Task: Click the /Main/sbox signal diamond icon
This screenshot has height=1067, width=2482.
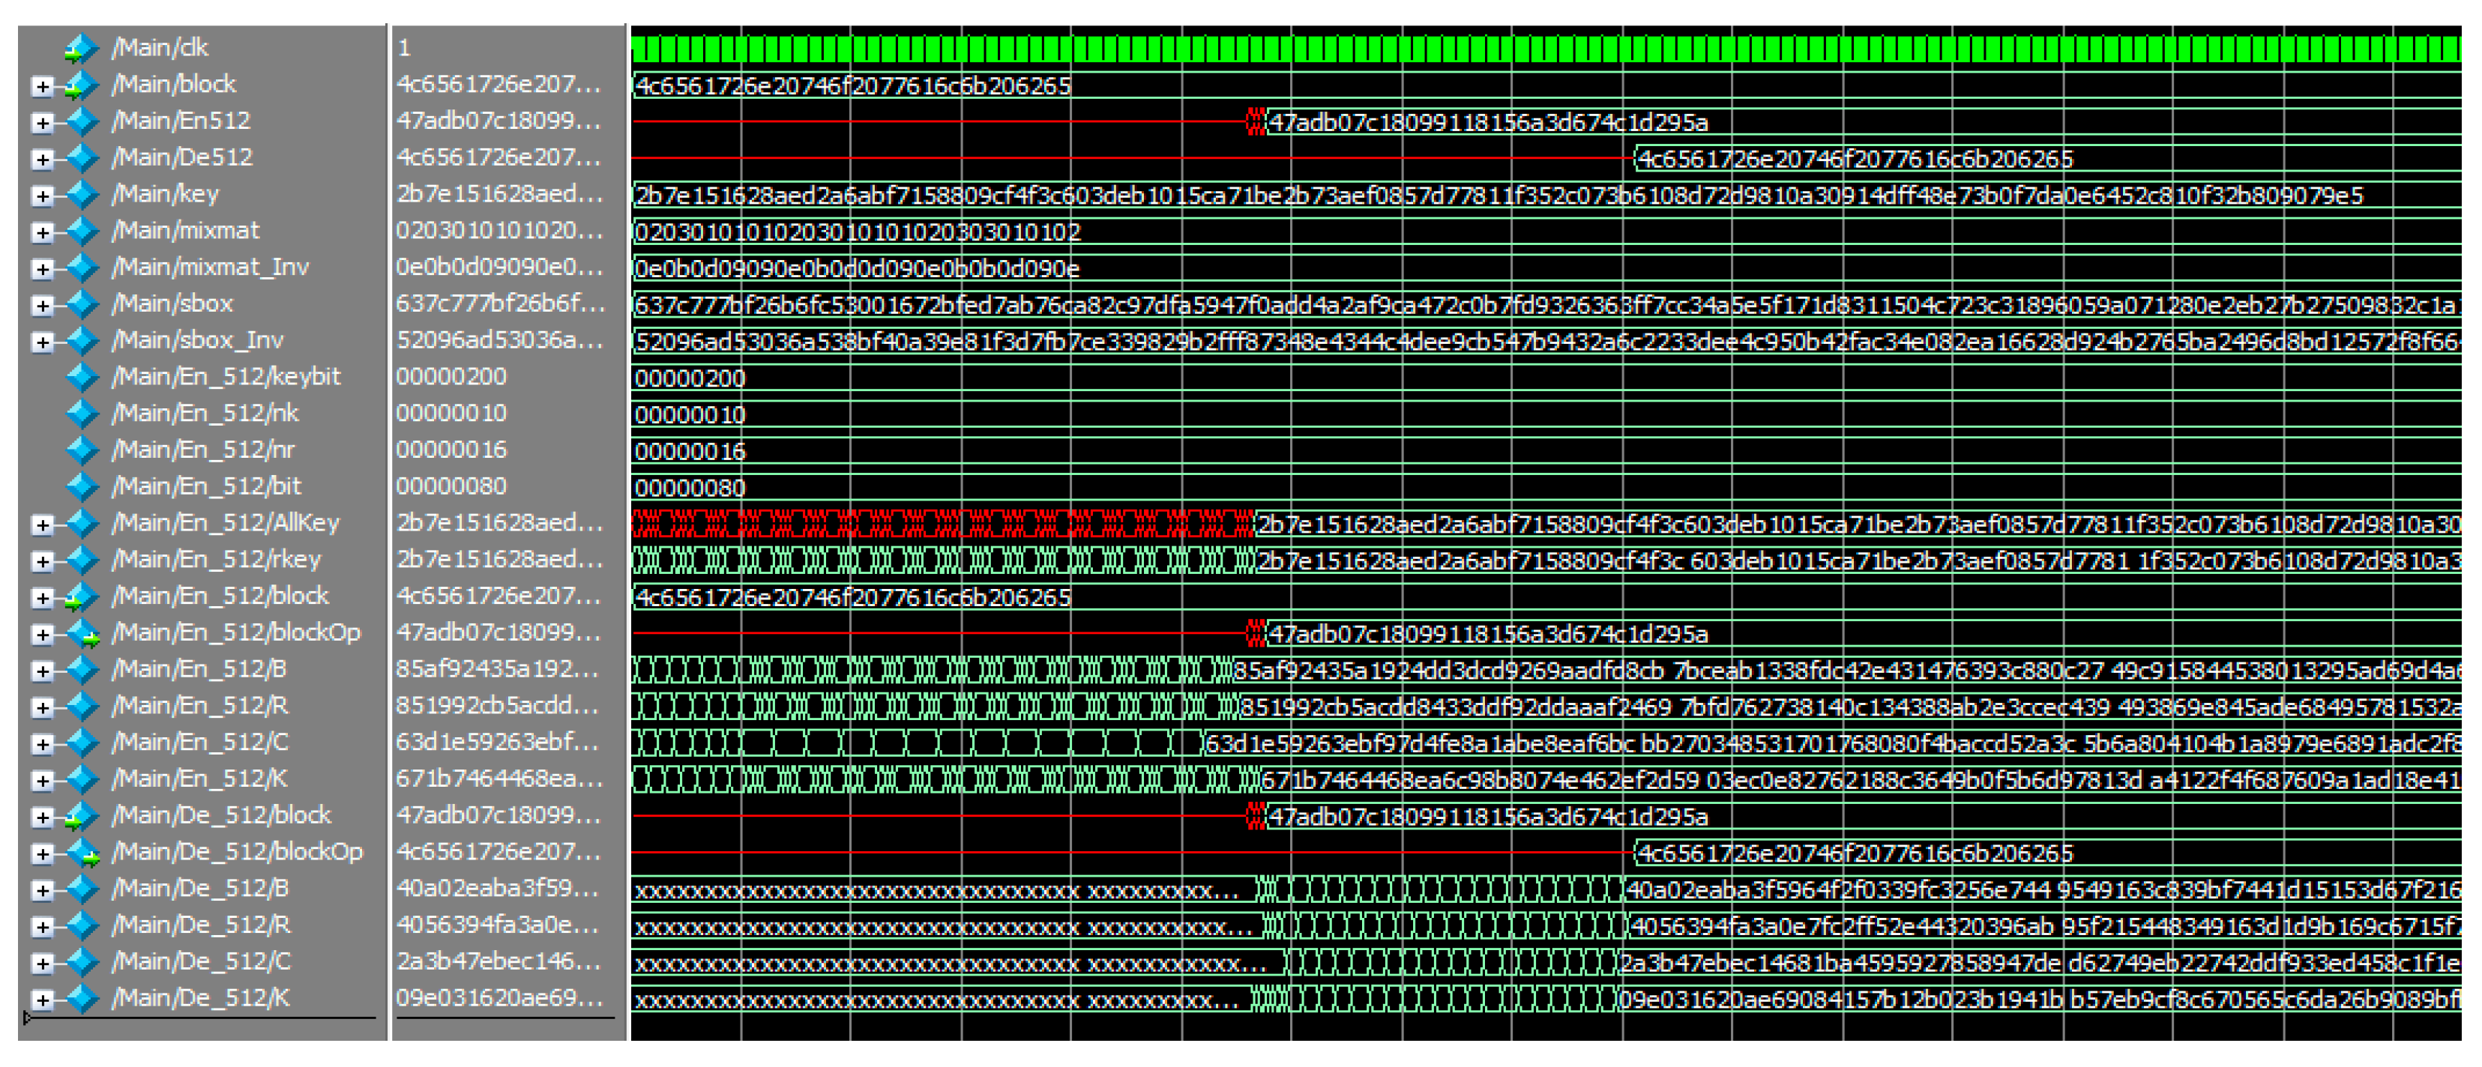Action: point(83,304)
